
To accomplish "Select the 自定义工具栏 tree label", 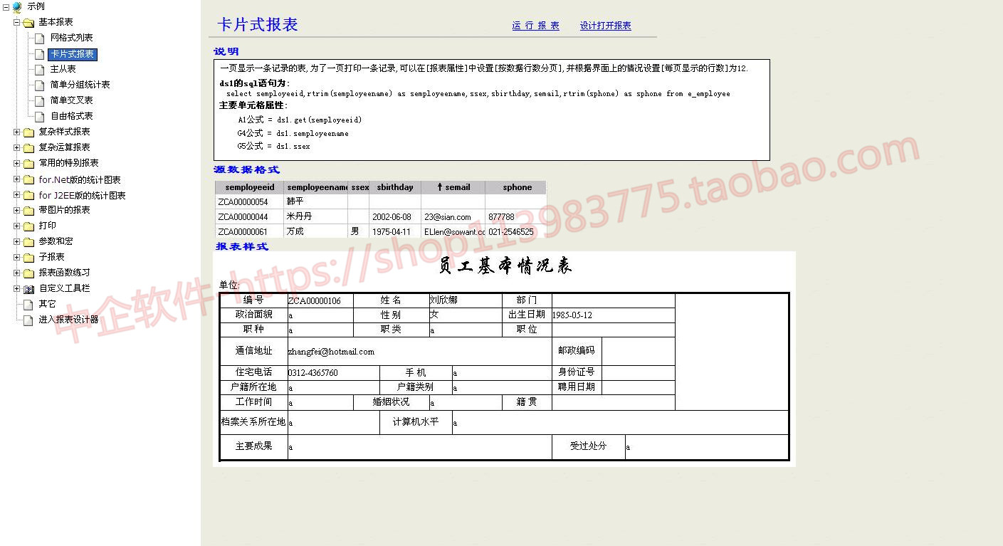I will pyautogui.click(x=64, y=288).
